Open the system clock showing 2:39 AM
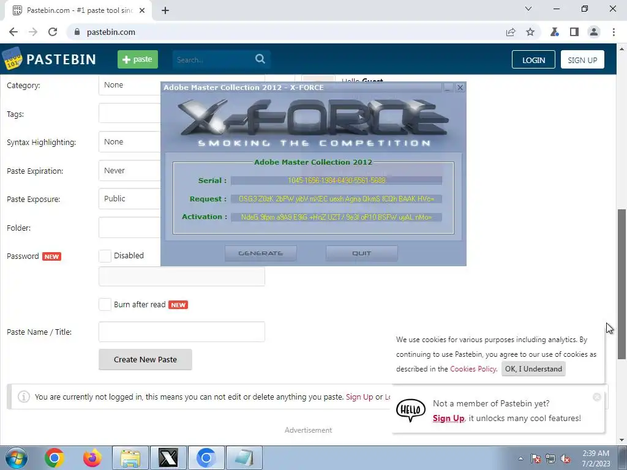This screenshot has width=627, height=470. [x=596, y=458]
